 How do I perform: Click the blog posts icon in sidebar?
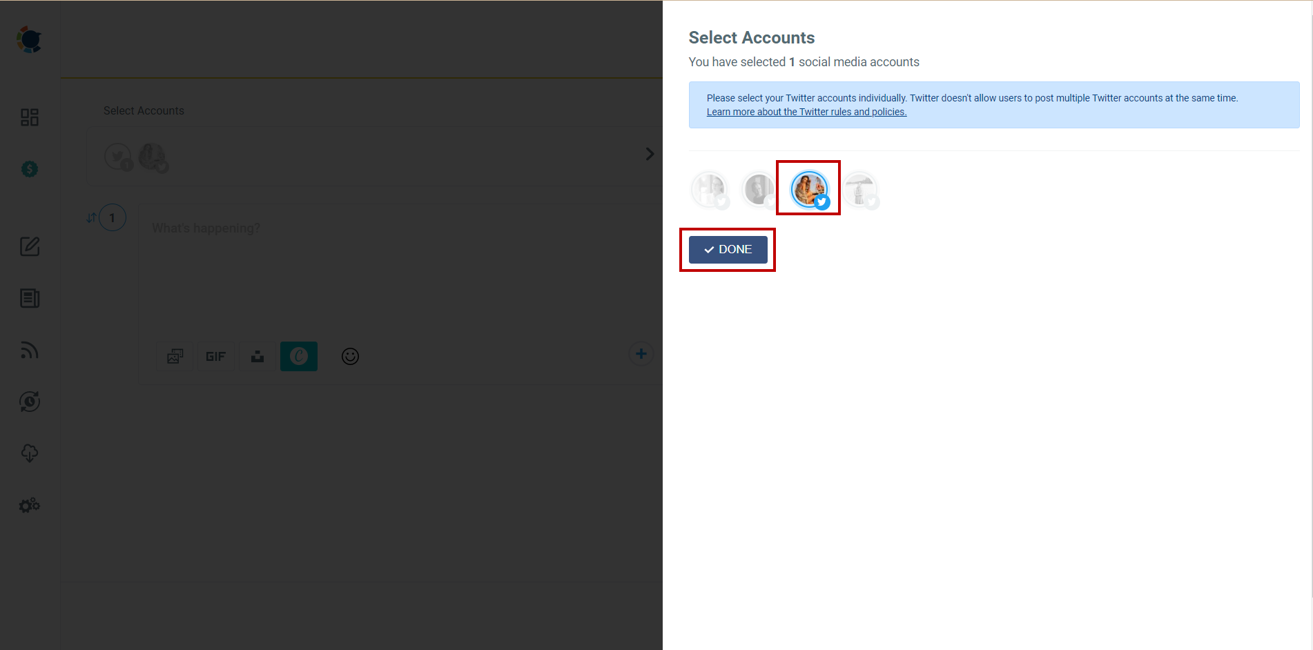(29, 298)
